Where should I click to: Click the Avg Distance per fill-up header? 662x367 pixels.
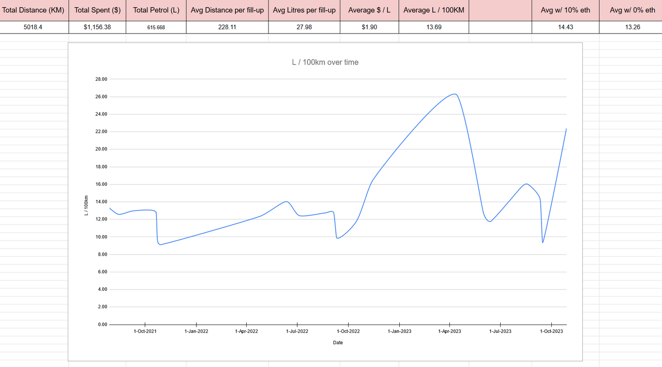pos(227,10)
